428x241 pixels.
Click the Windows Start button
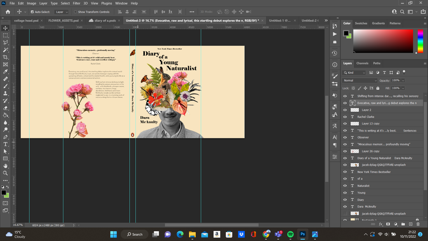tap(114, 234)
